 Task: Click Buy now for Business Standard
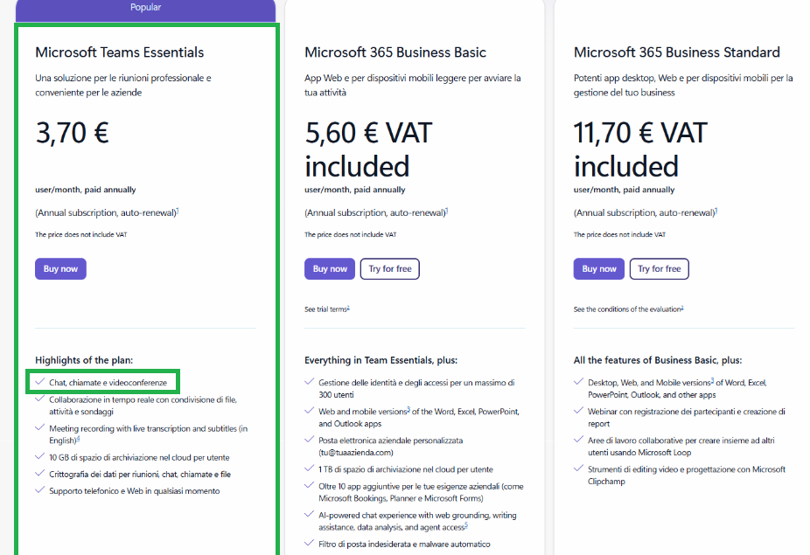tap(598, 269)
